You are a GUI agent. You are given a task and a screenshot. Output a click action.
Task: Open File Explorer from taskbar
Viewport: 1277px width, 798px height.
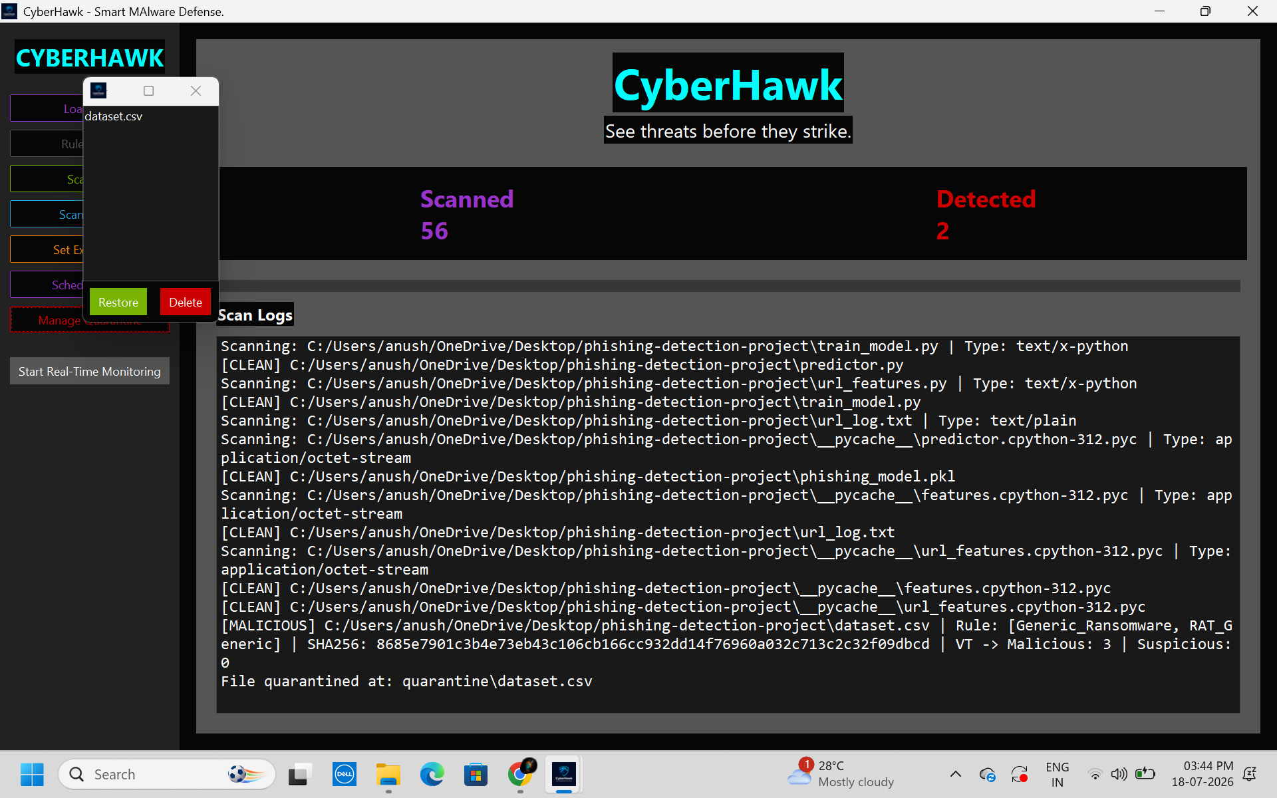click(x=388, y=774)
